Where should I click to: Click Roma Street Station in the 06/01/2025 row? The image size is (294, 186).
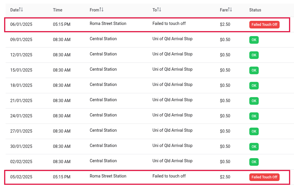[x=108, y=23]
